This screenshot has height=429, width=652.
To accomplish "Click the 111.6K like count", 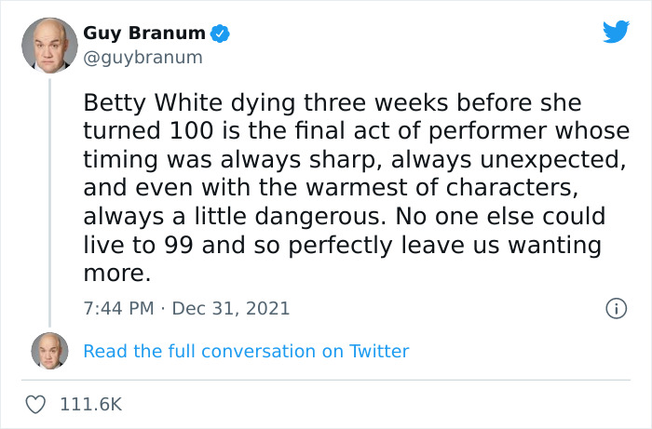I will coord(91,405).
